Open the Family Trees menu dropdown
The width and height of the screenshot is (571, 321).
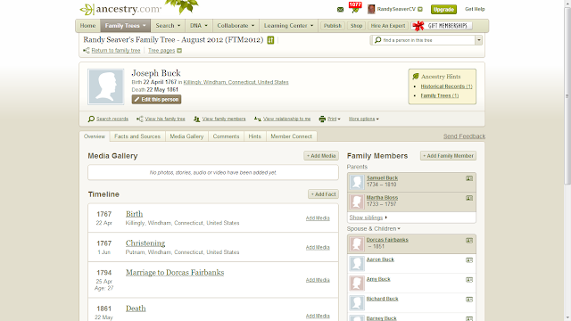pos(125,26)
